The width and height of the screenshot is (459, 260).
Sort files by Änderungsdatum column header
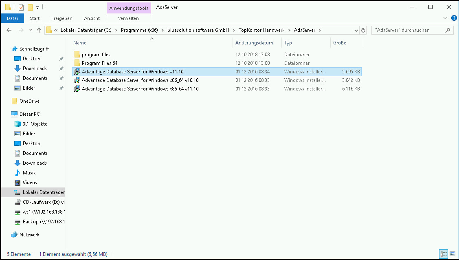pyautogui.click(x=254, y=43)
